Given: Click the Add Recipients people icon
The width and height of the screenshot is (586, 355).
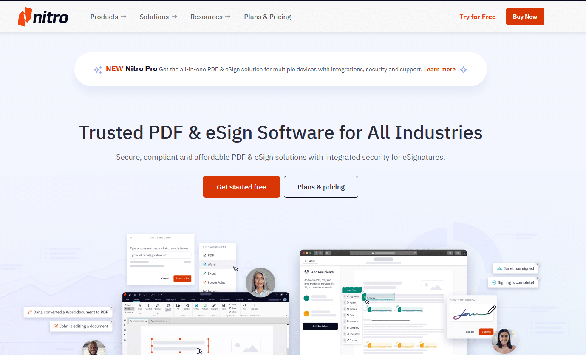Looking at the screenshot, I should pyautogui.click(x=306, y=272).
